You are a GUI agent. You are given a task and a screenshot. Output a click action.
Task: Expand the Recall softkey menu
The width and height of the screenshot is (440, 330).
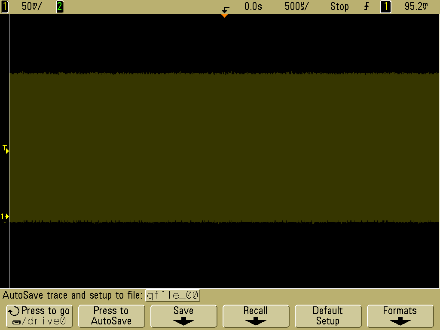coord(255,316)
